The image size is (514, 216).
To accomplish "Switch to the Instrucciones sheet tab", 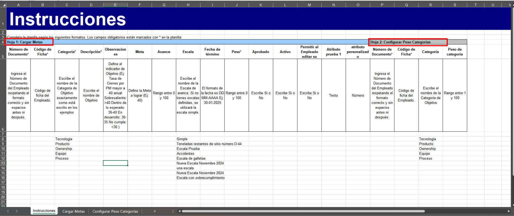I will click(44, 211).
